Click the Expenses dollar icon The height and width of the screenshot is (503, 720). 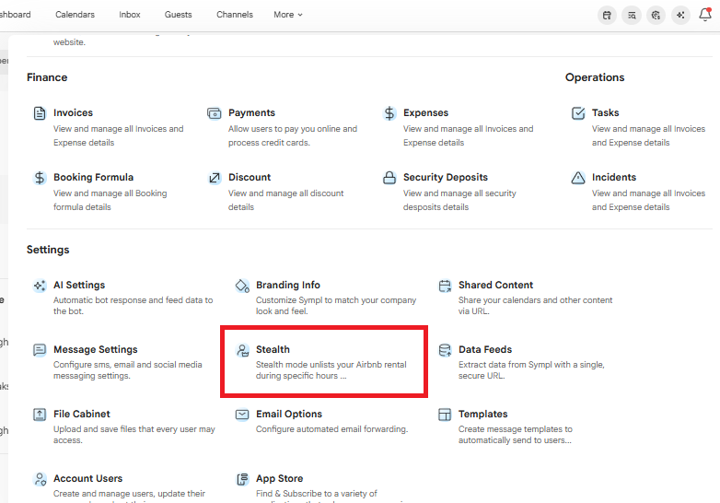click(389, 113)
